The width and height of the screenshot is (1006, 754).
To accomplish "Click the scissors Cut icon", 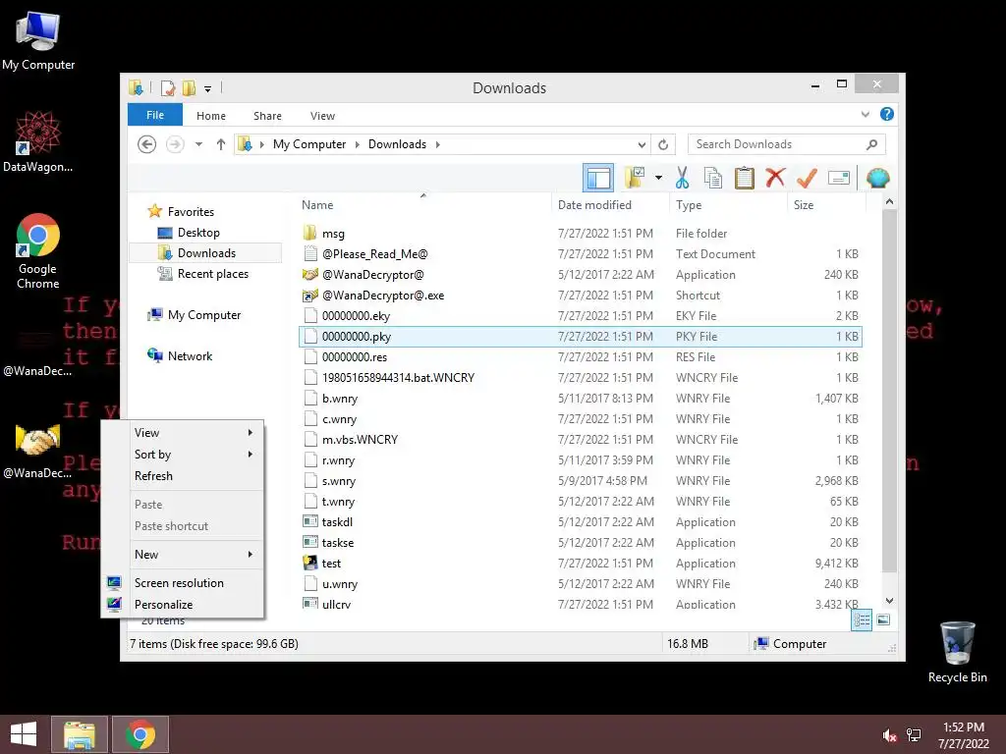I will coord(682,178).
